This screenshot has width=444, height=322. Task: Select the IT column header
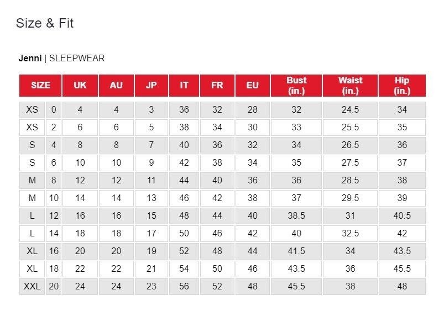[x=184, y=86]
